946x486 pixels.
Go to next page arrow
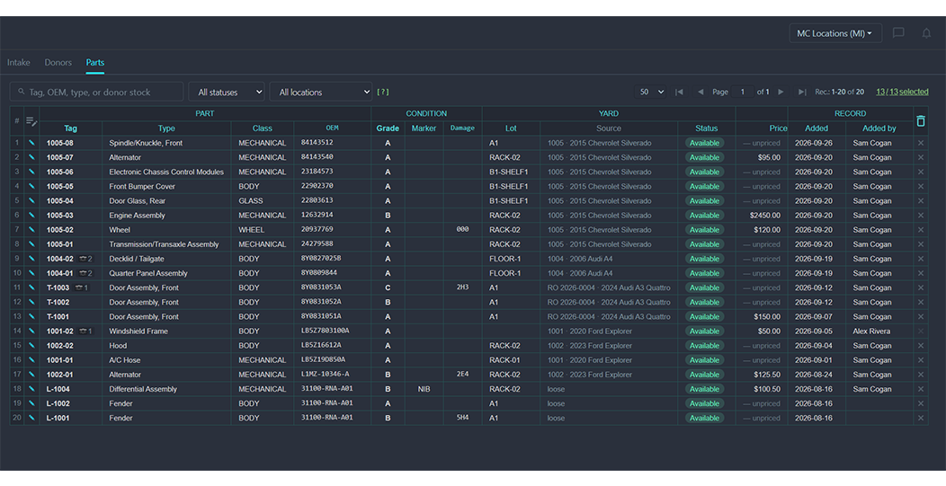(x=781, y=92)
